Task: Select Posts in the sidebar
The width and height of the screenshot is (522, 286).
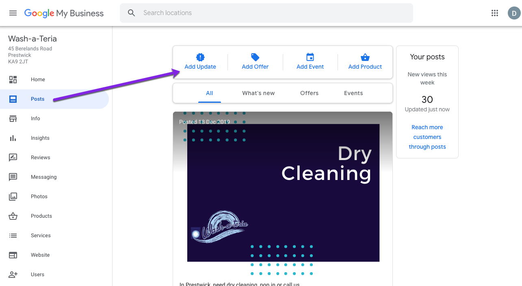Action: [x=38, y=99]
